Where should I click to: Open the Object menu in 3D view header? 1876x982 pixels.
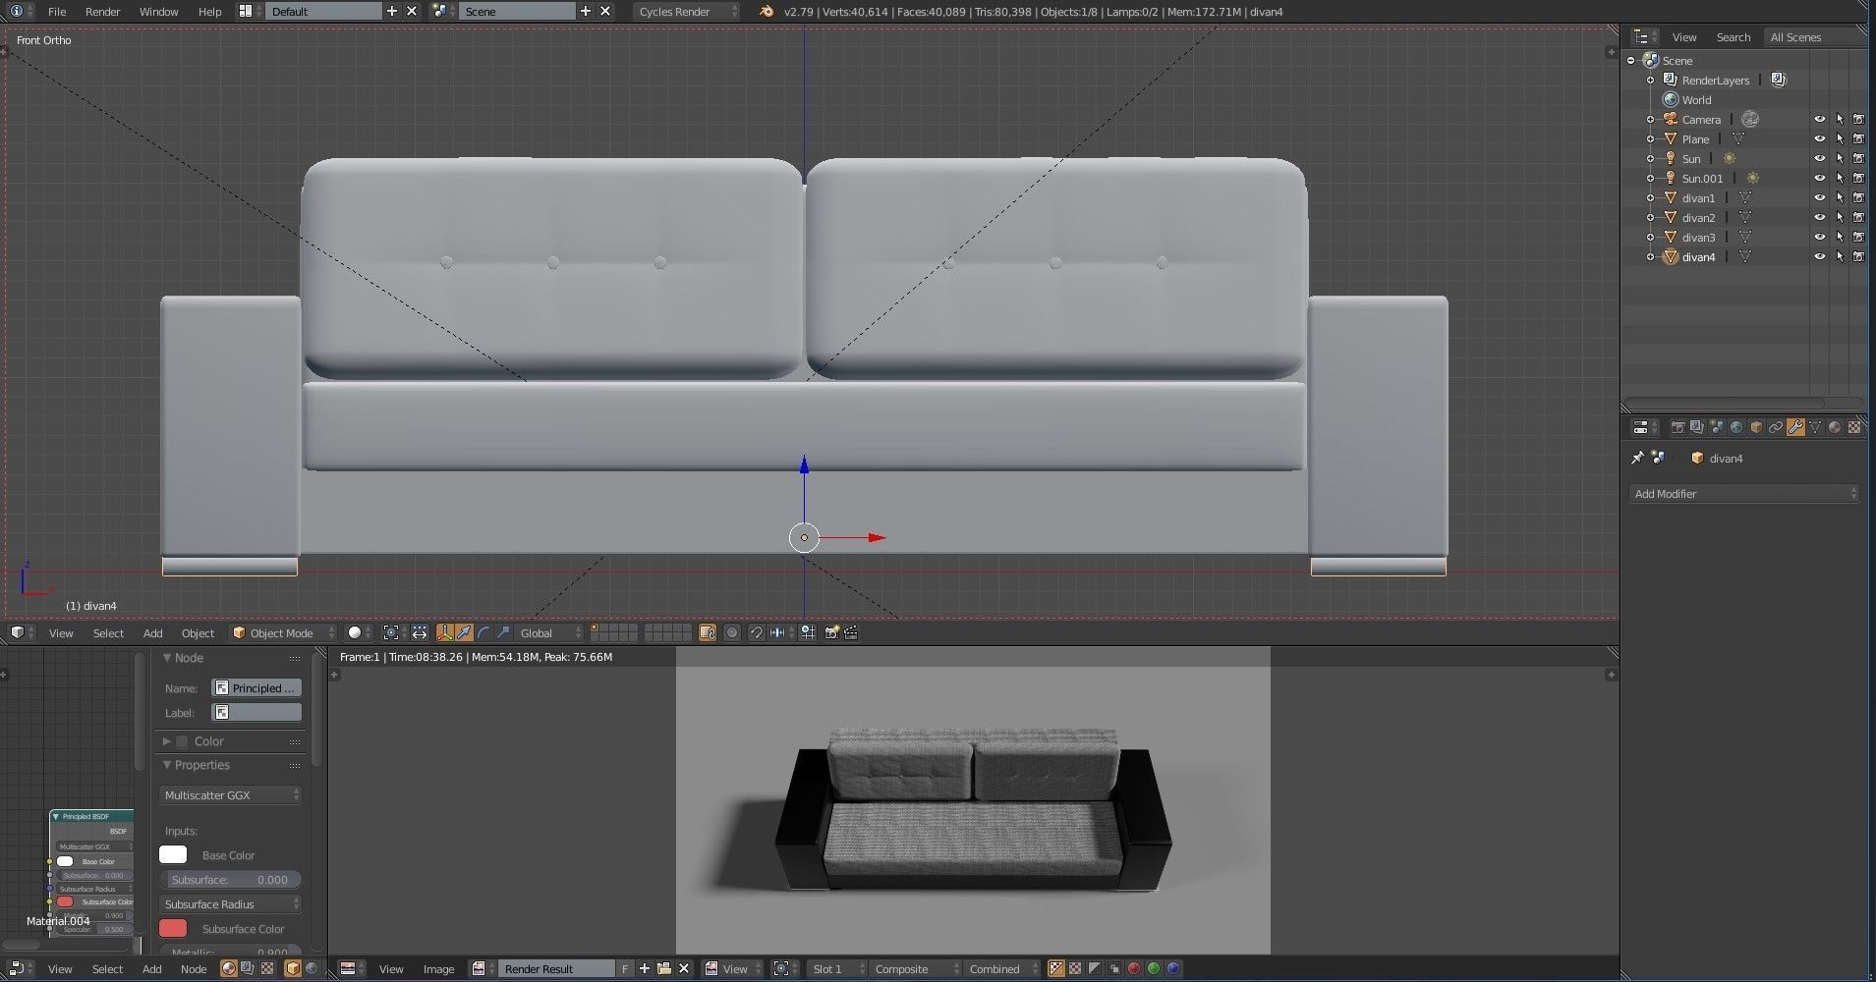pyautogui.click(x=198, y=633)
